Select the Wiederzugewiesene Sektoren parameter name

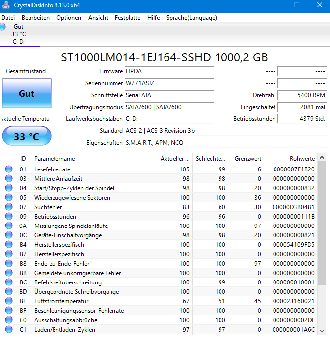tap(72, 198)
